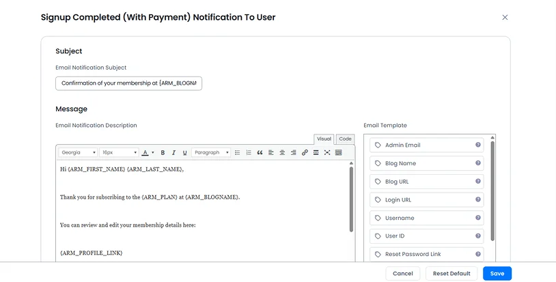The height and width of the screenshot is (282, 556).
Task: Toggle the editor toolbar (kitchen sink) icon
Action: [x=338, y=153]
